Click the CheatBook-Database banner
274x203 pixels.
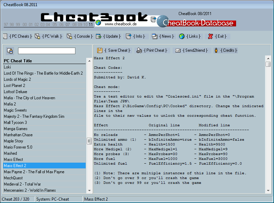(x=197, y=21)
